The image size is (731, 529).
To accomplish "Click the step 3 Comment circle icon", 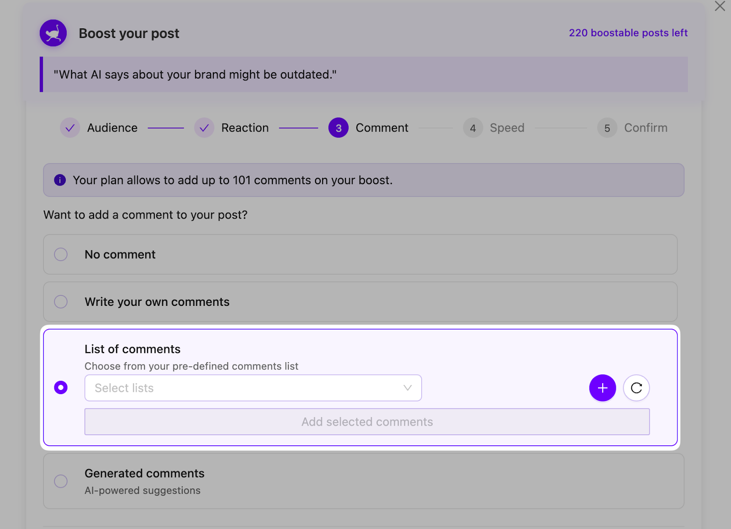I will (338, 128).
